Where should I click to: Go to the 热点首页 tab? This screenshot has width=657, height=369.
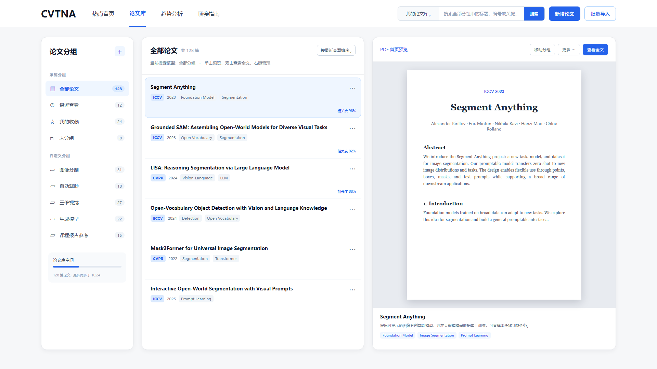pos(103,14)
